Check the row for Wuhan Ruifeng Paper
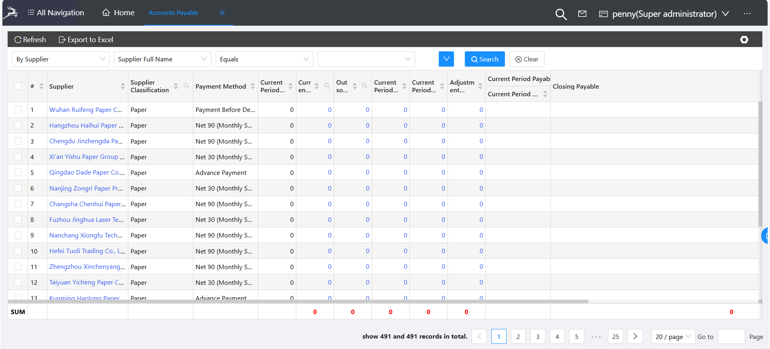Image resolution: width=770 pixels, height=349 pixels. point(18,110)
